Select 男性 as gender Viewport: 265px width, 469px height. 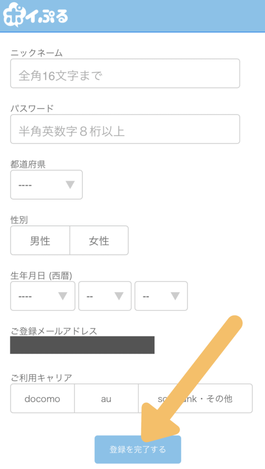[x=40, y=240]
